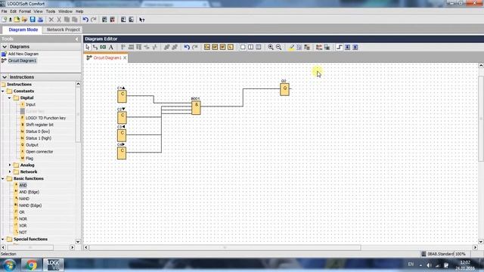The image size is (484, 272).
Task: Click Add New Diagram
Action: [x=23, y=54]
